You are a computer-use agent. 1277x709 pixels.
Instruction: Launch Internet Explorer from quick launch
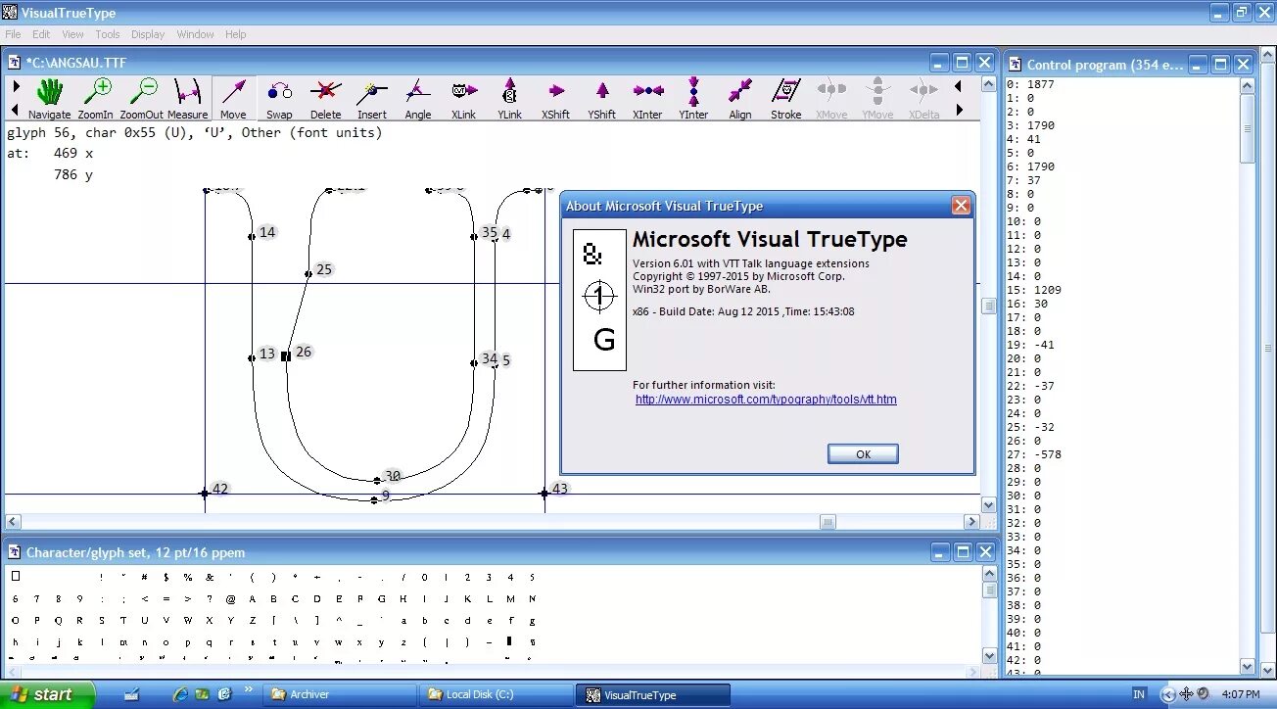click(180, 694)
